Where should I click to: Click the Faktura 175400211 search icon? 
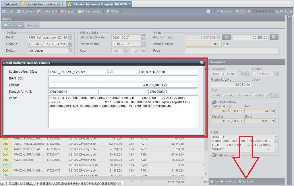276,74
